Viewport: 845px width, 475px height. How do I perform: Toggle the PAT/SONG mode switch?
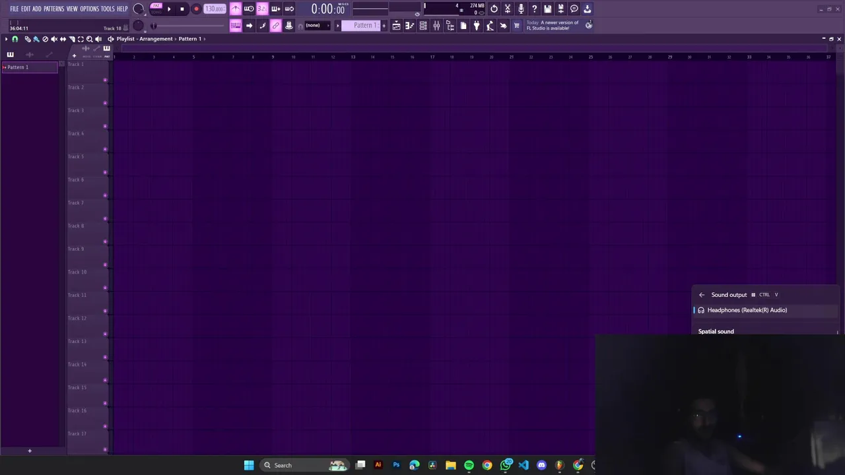point(156,9)
